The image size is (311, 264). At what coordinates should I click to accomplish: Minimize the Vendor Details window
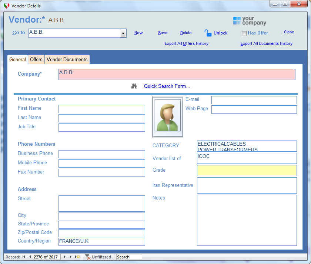click(x=275, y=4)
